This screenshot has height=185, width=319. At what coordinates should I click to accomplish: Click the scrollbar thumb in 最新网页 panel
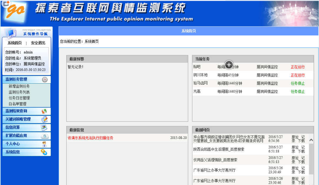[x=311, y=159]
